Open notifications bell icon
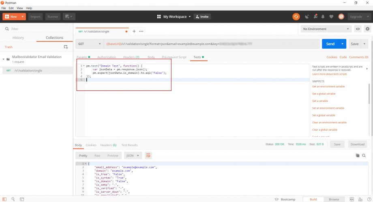The height and width of the screenshot is (202, 373). coord(323,17)
